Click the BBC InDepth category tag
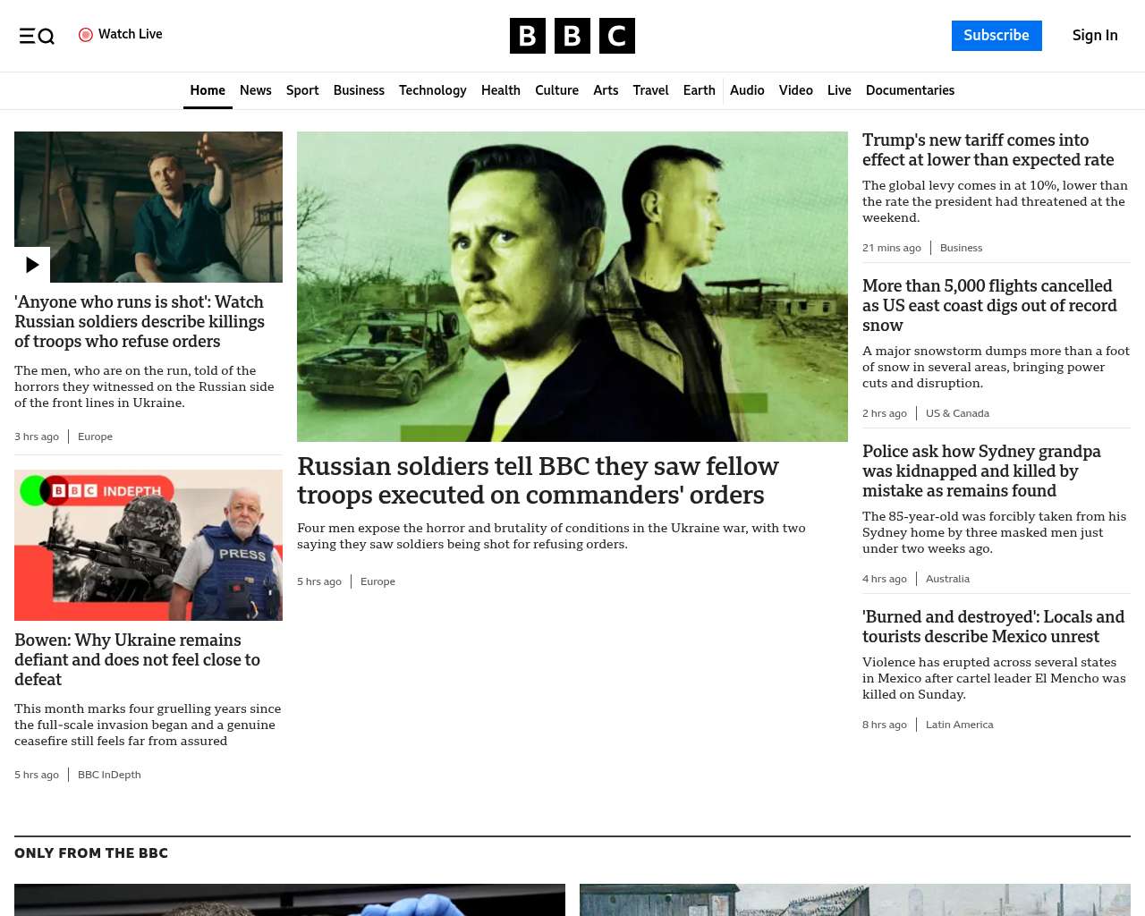The width and height of the screenshot is (1145, 916). pos(109,775)
